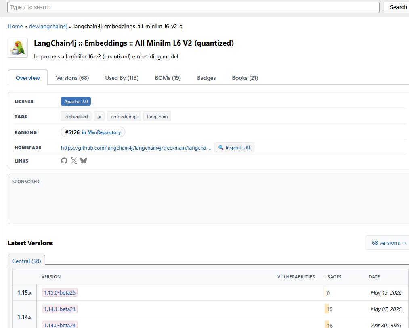Click the DATE column header
Viewport: 409px width, 328px height.
[x=374, y=277]
